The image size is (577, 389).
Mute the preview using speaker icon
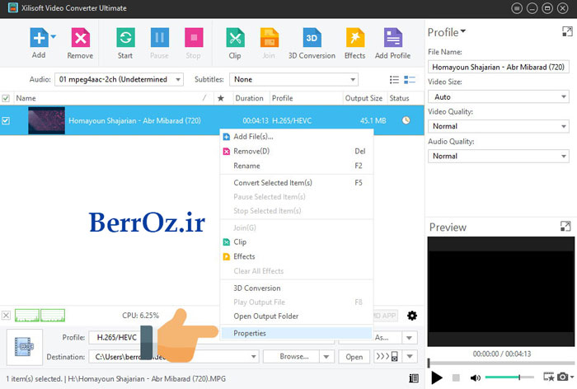(476, 377)
